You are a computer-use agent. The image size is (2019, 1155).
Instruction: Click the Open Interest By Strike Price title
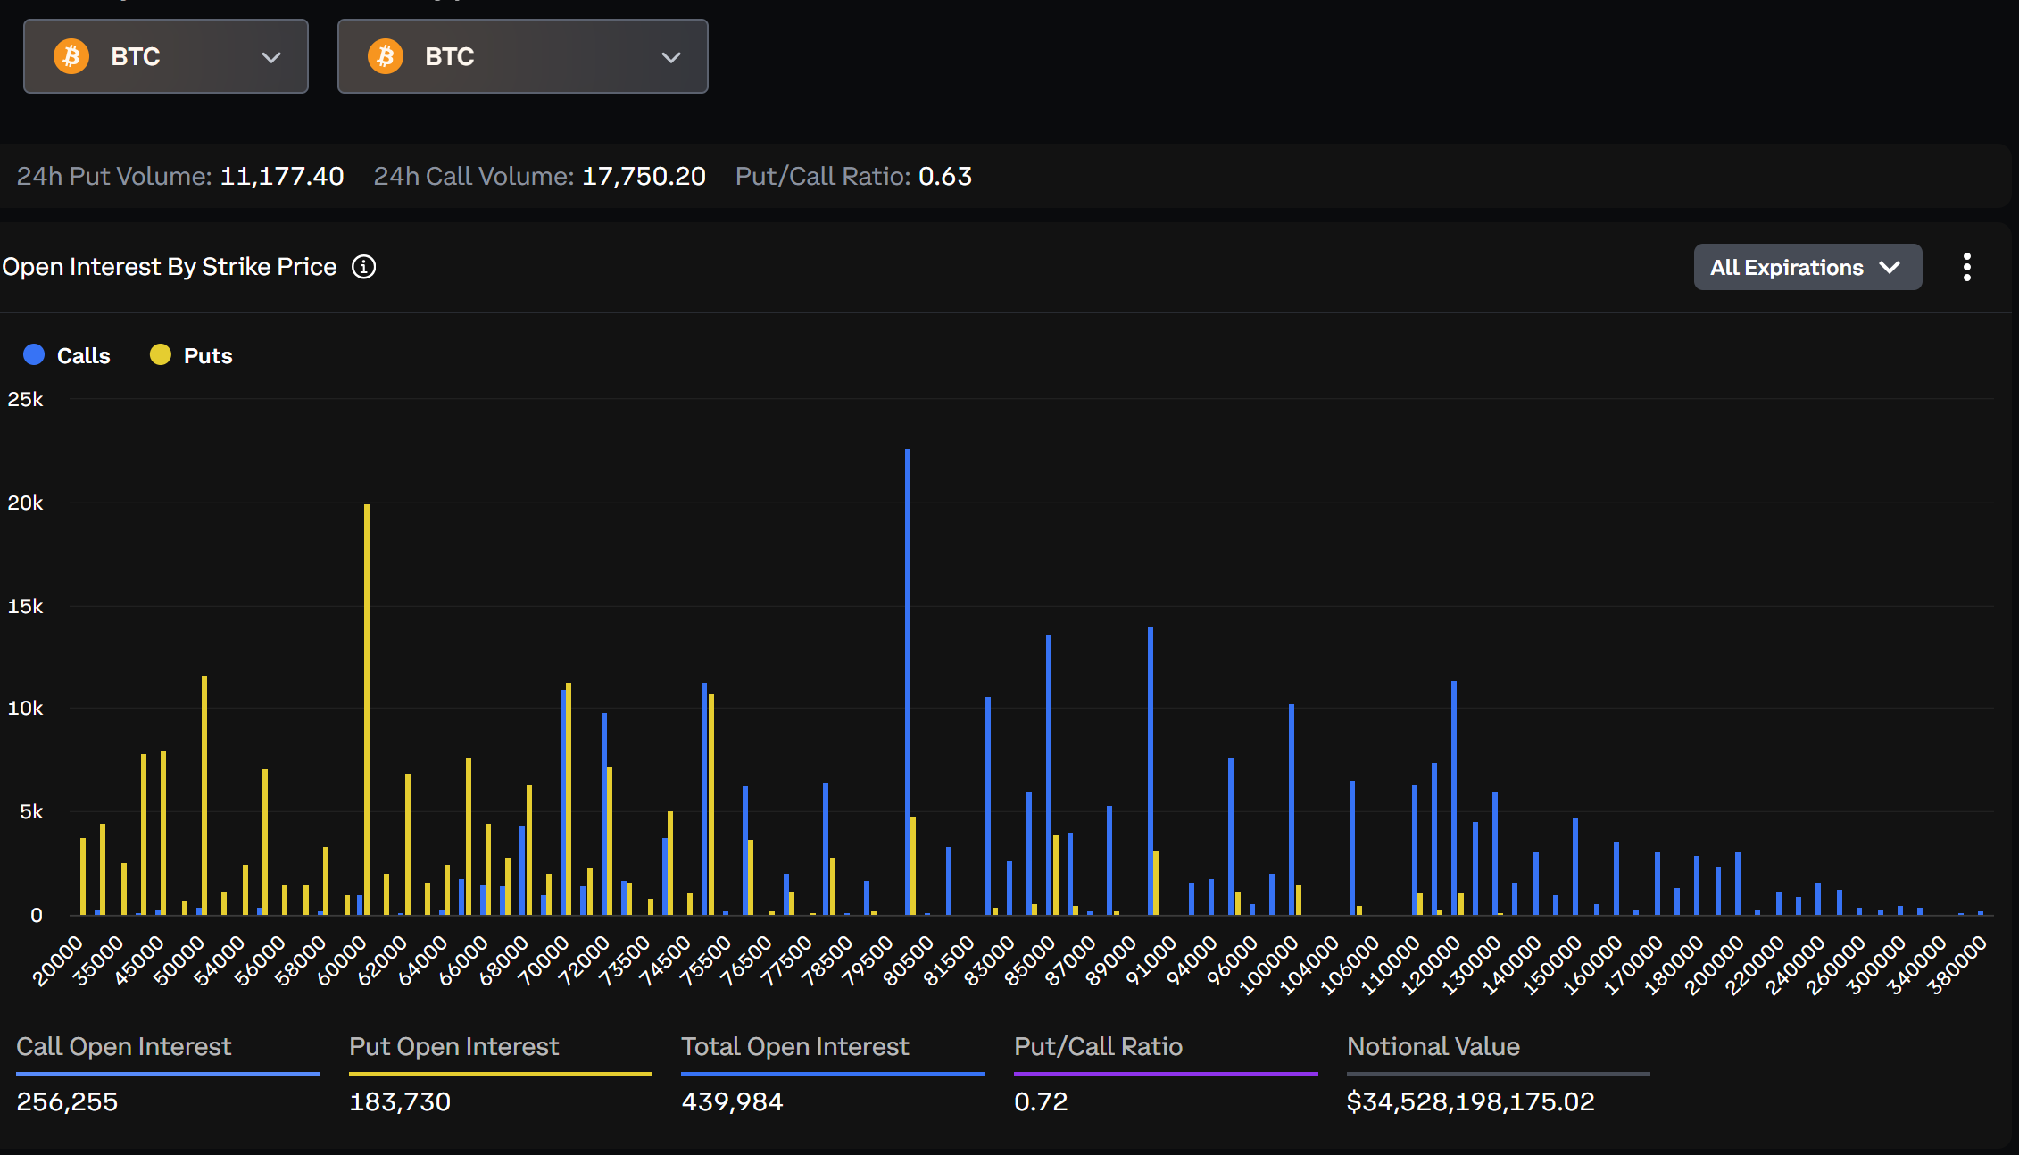[x=170, y=267]
